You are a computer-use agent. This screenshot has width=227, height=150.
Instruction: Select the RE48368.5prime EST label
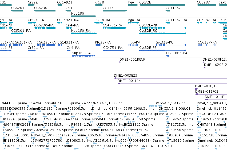point(142,119)
